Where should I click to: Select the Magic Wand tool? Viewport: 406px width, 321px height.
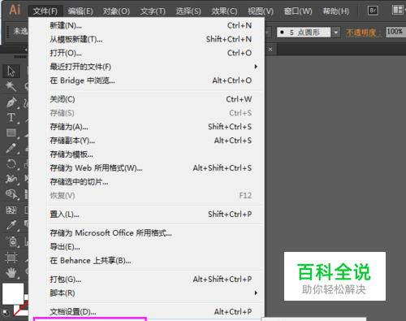pos(11,86)
